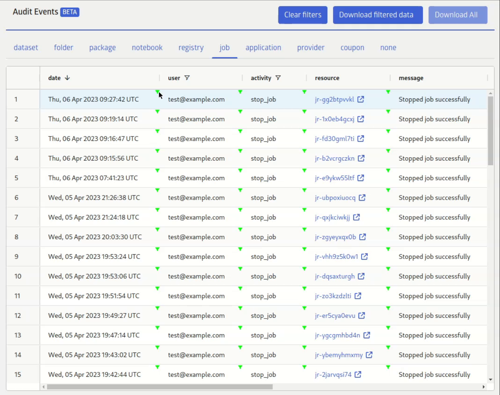The image size is (500, 395).
Task: Click Download filtered data button
Action: 378,15
